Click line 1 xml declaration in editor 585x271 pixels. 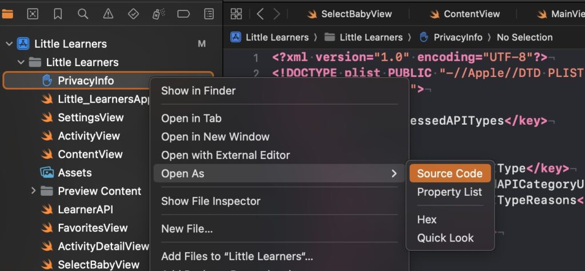pos(410,58)
